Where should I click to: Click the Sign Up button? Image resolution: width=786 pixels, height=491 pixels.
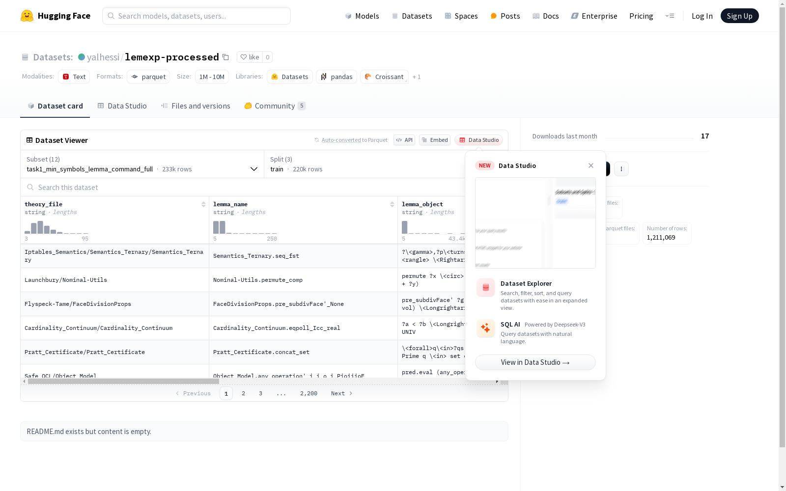739,16
